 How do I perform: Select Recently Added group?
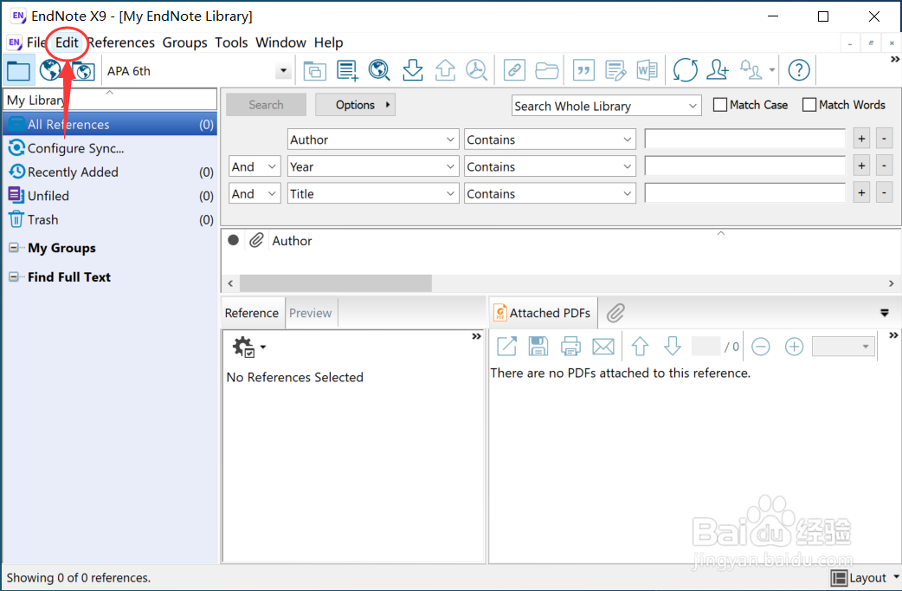click(110, 172)
